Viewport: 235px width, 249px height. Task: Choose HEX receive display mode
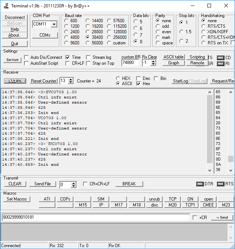(x=118, y=78)
